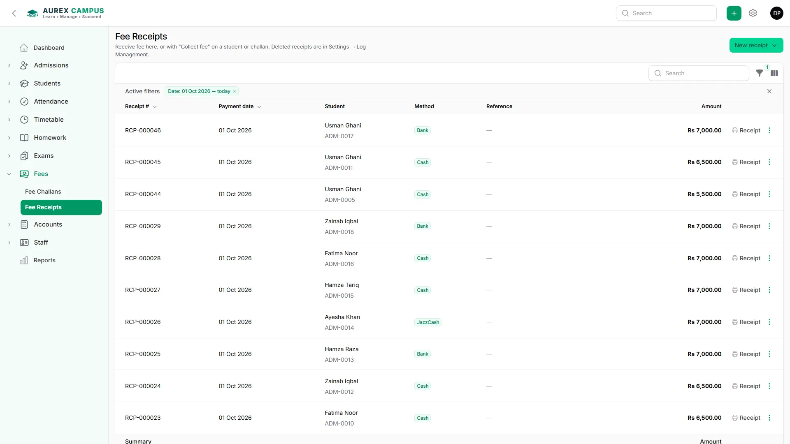Print receipt for RCP-000044
The height and width of the screenshot is (444, 790).
click(746, 194)
